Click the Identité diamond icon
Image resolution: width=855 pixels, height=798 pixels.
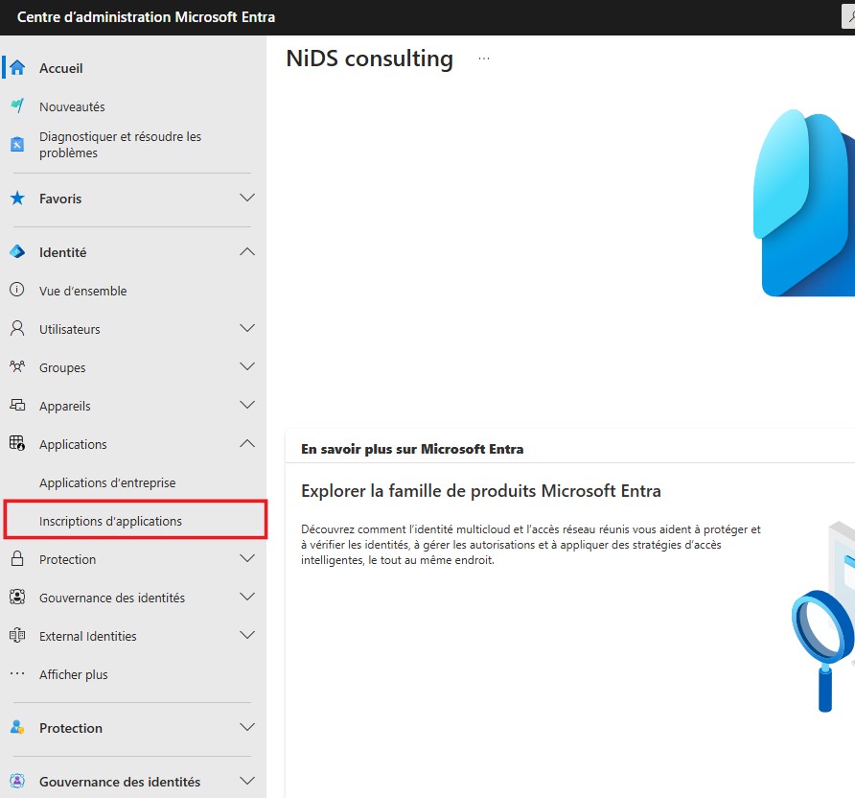(17, 251)
